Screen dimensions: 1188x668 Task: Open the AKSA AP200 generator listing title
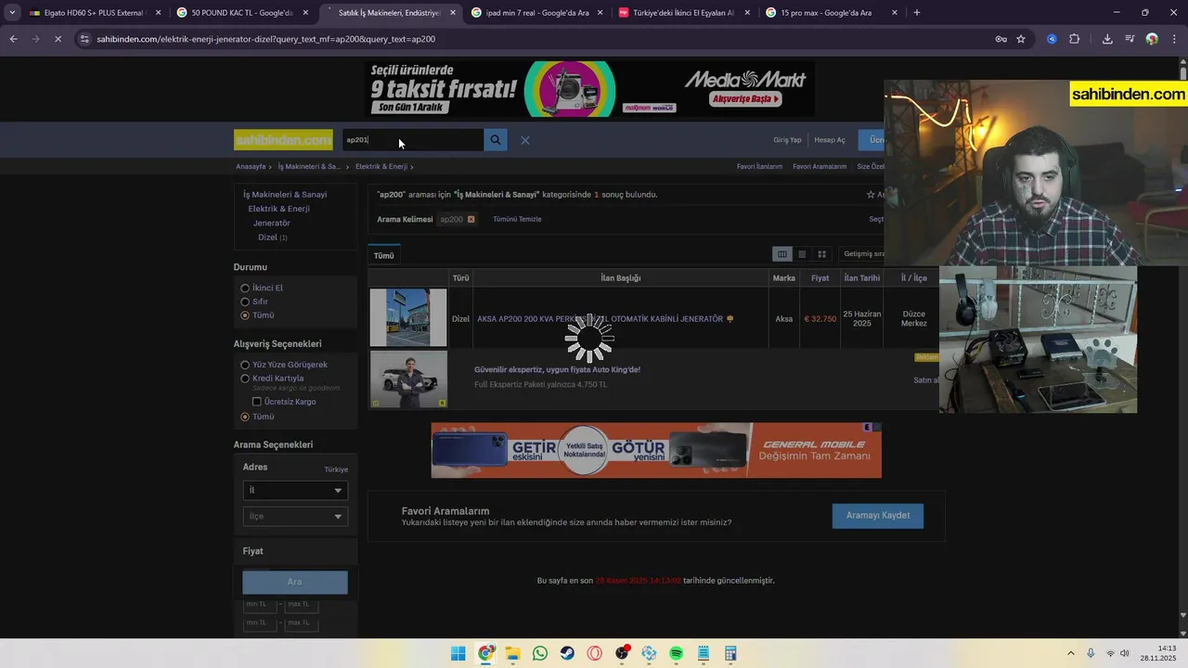point(600,319)
